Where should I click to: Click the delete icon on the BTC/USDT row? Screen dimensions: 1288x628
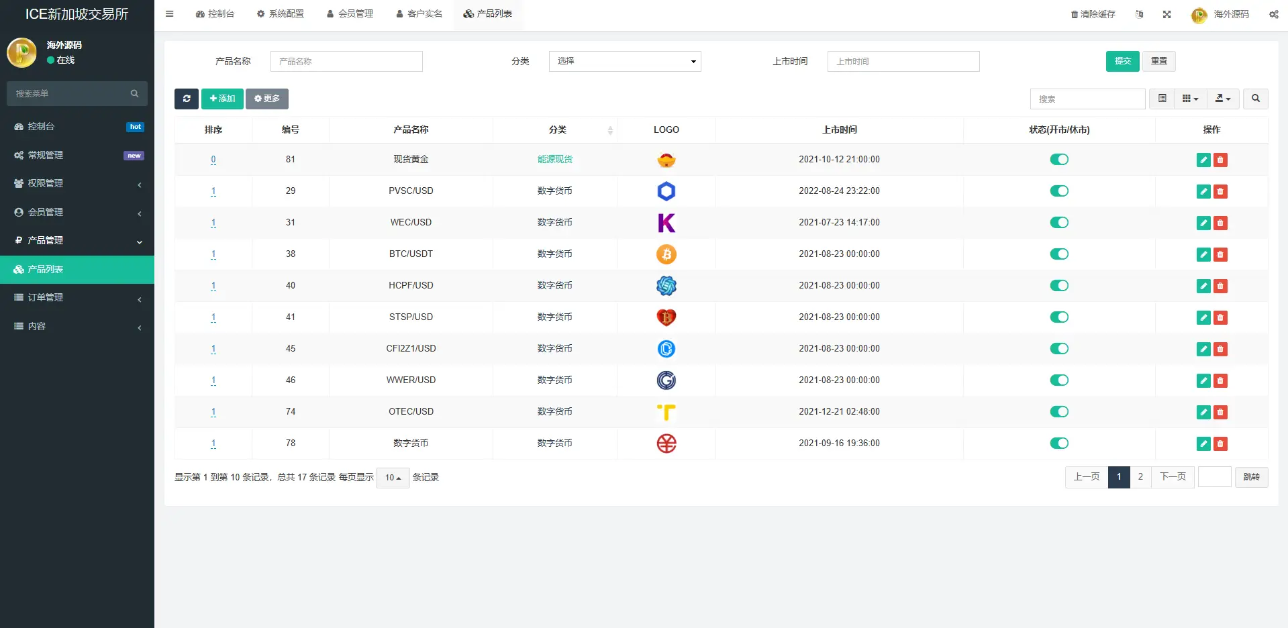pos(1221,255)
